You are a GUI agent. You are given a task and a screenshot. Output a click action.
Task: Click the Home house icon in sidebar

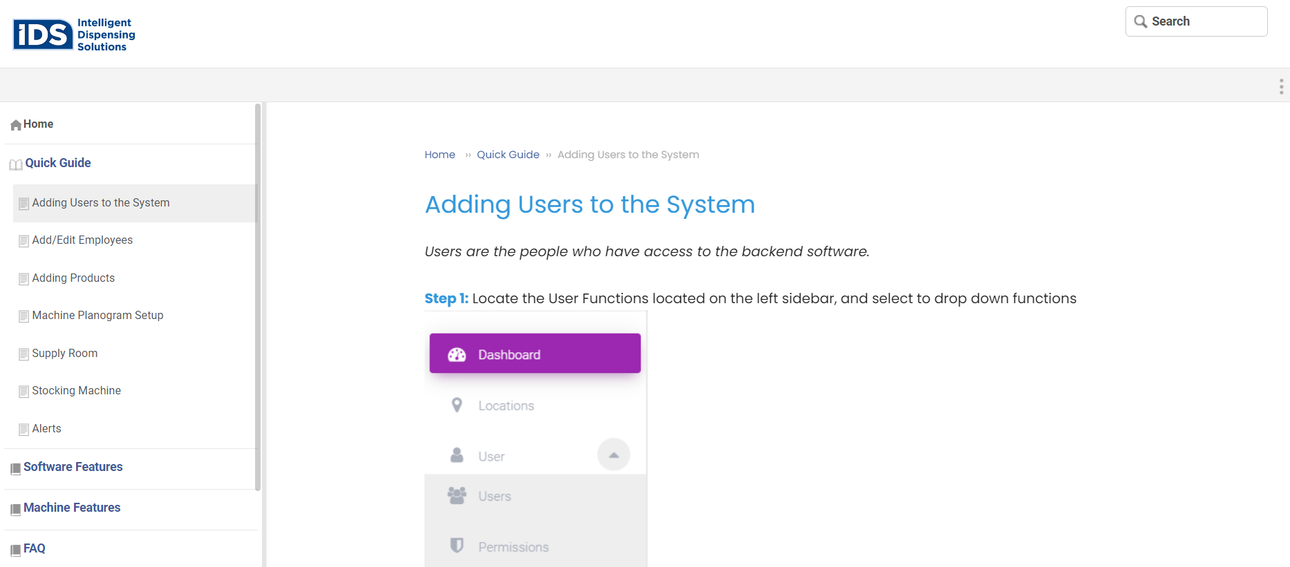[16, 125]
